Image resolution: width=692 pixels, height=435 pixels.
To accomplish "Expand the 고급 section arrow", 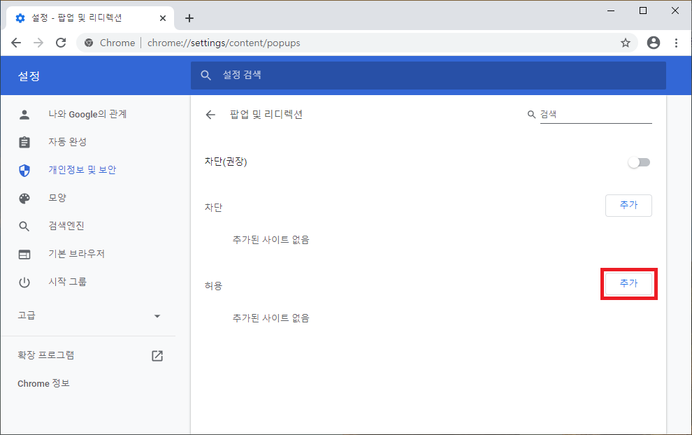I will pos(157,316).
